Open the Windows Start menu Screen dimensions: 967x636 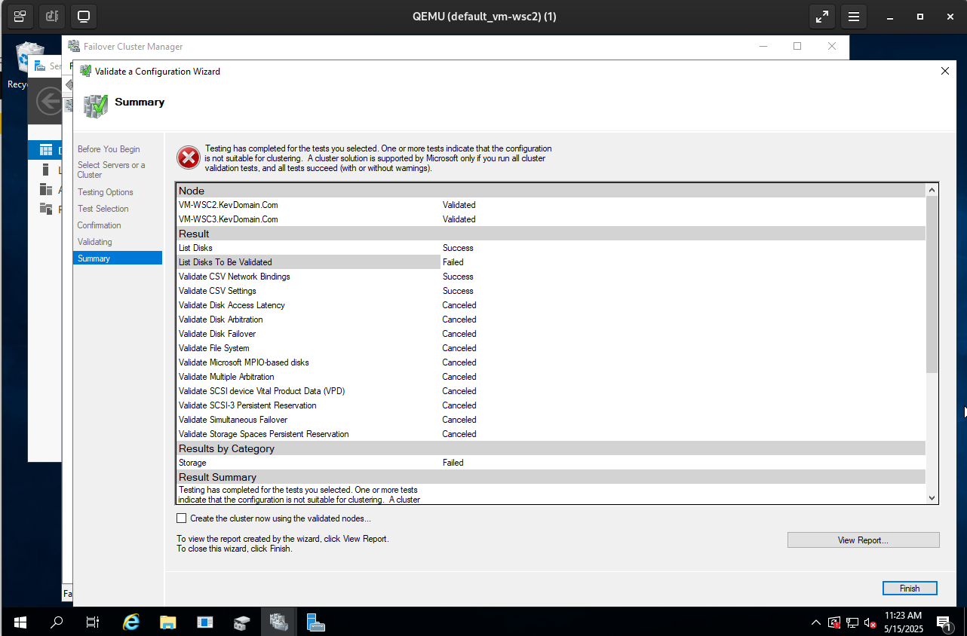click(20, 622)
